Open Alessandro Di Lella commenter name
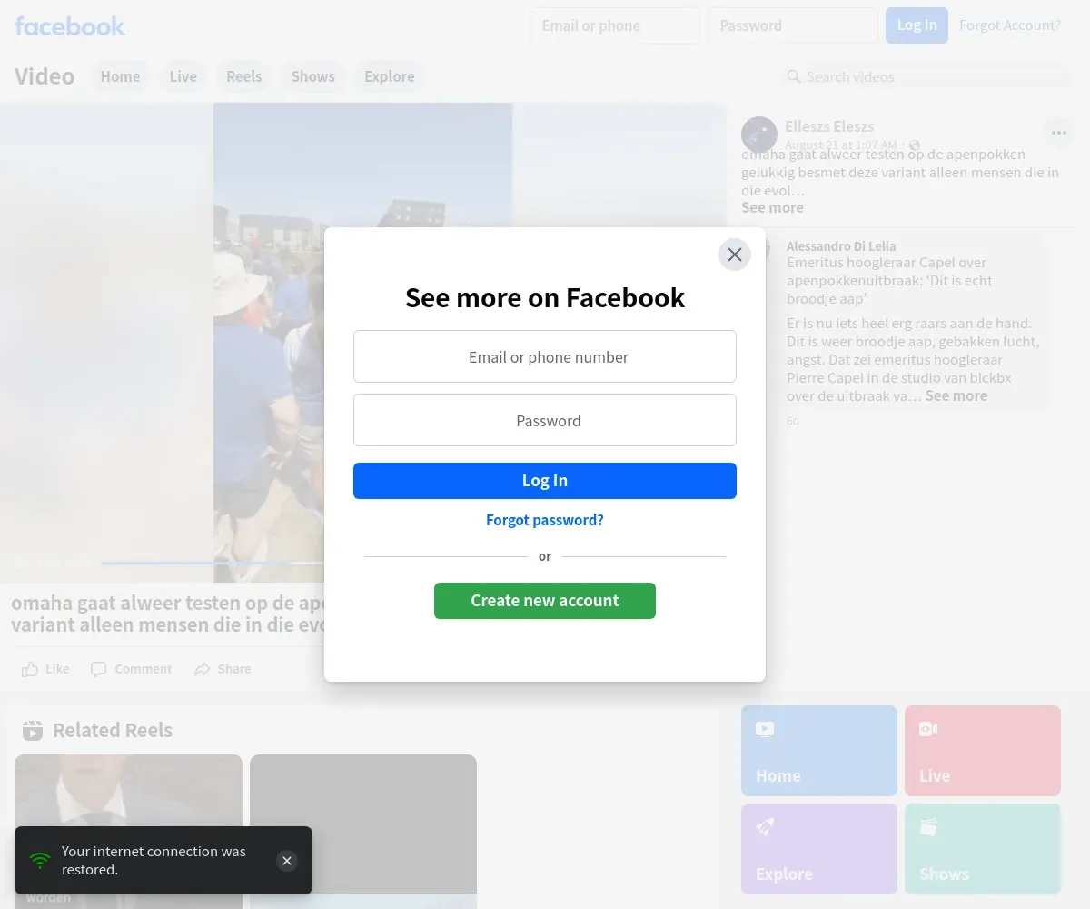This screenshot has height=909, width=1090. [841, 246]
